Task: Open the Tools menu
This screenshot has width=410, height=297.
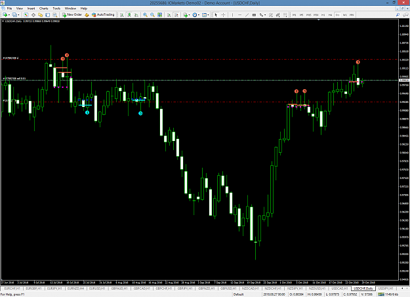Action: (56, 9)
